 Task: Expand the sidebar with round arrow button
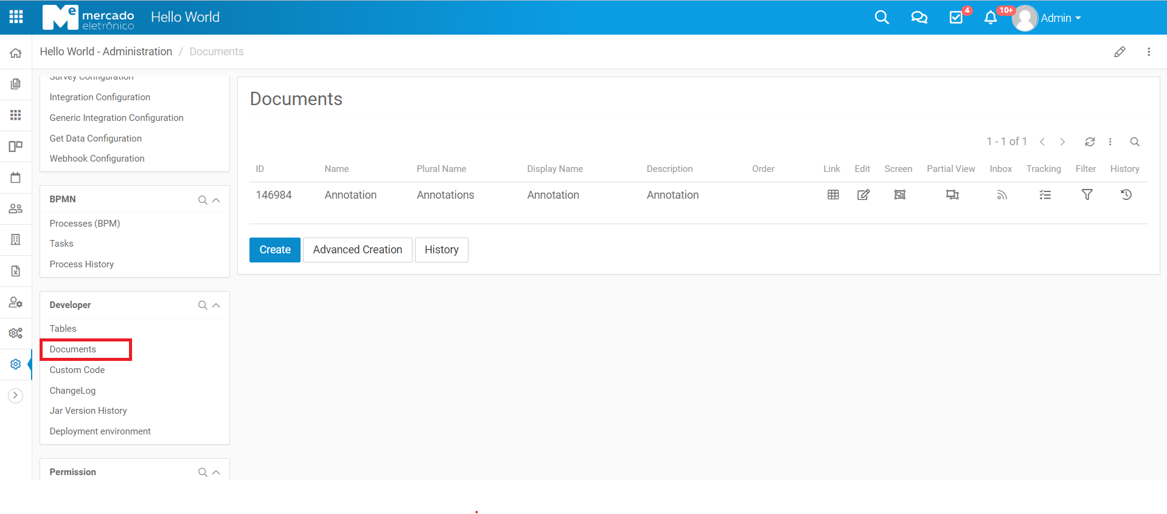point(15,396)
